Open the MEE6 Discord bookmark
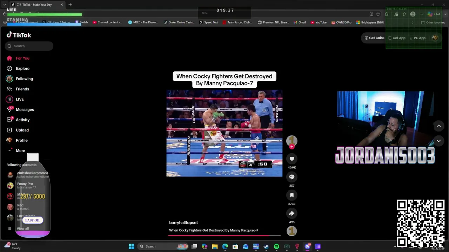The image size is (449, 252). pos(143,22)
